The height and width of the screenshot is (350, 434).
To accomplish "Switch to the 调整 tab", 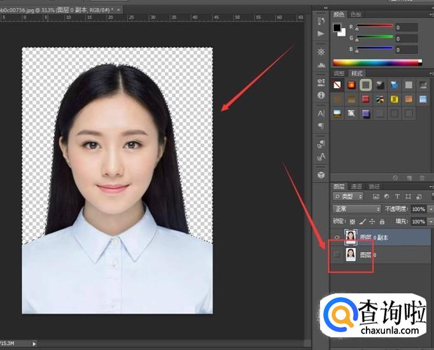I will pyautogui.click(x=340, y=73).
